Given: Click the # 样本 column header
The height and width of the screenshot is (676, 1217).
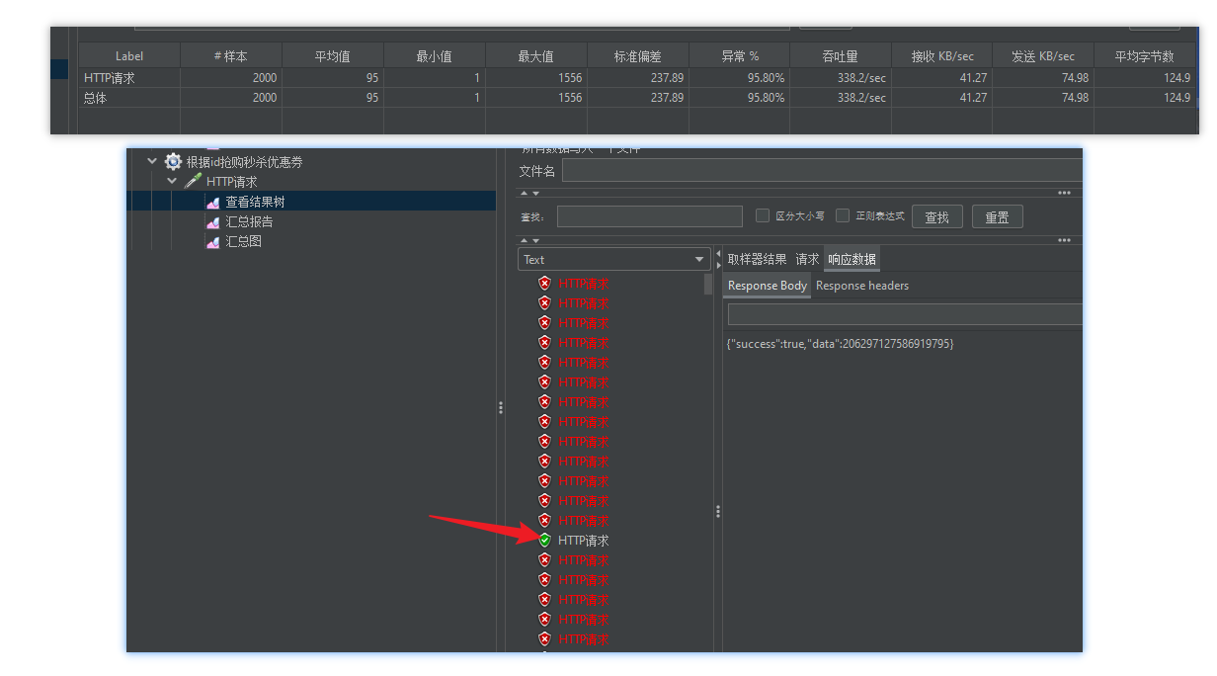Looking at the screenshot, I should pyautogui.click(x=231, y=56).
